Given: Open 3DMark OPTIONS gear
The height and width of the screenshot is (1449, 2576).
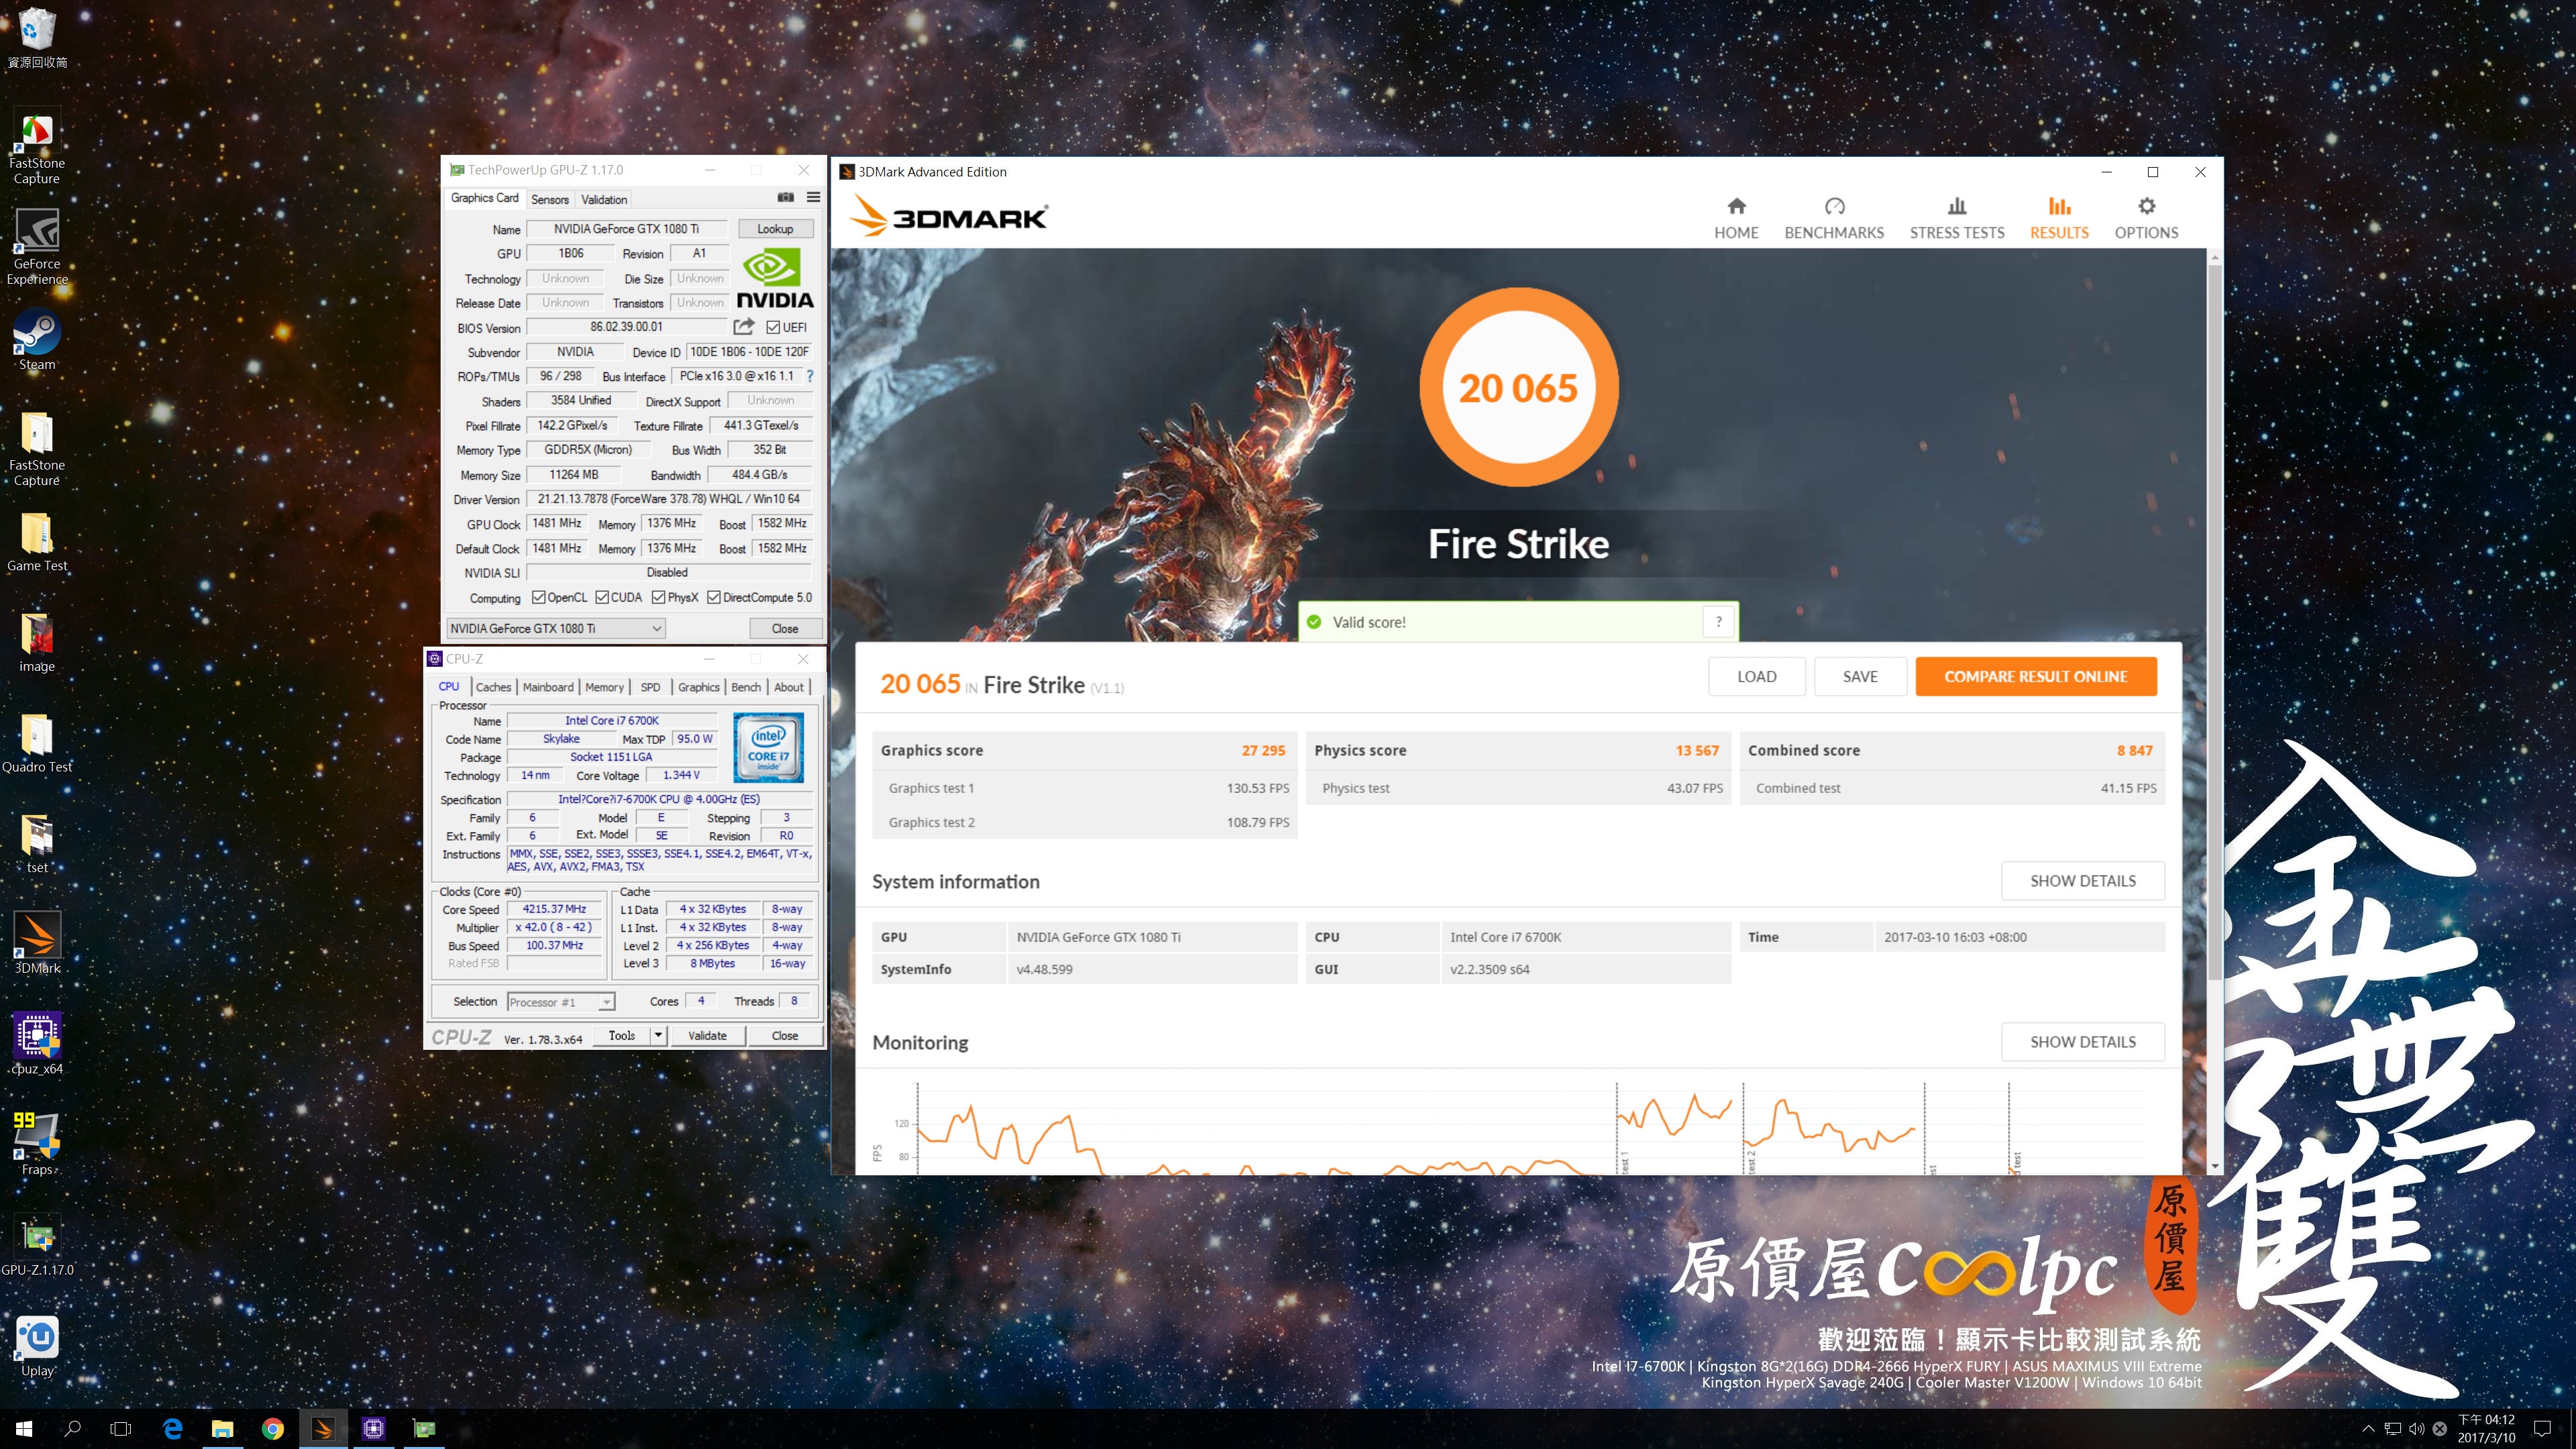Looking at the screenshot, I should 2146,218.
